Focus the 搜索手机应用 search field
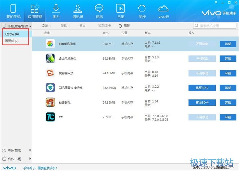Screen dimensions: 239x171 coord(215,26)
